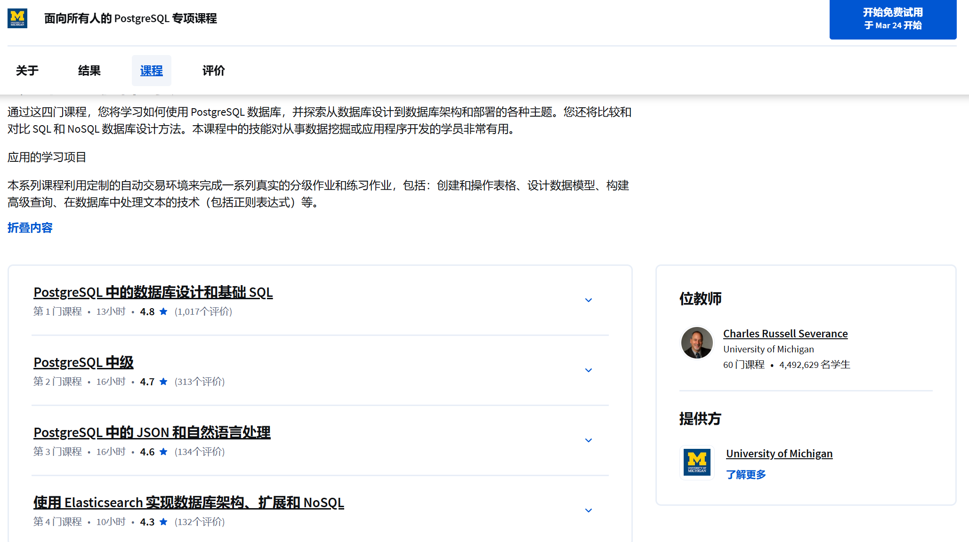The height and width of the screenshot is (542, 969).
Task: Click the University of Michigan logo under 提供方
Action: (x=697, y=462)
